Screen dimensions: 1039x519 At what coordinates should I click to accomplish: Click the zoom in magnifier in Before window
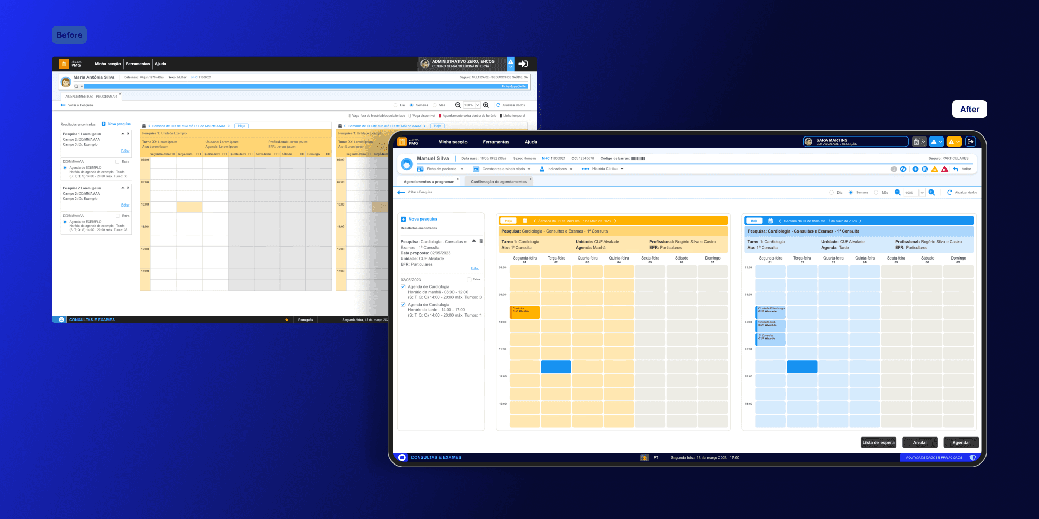pos(486,105)
